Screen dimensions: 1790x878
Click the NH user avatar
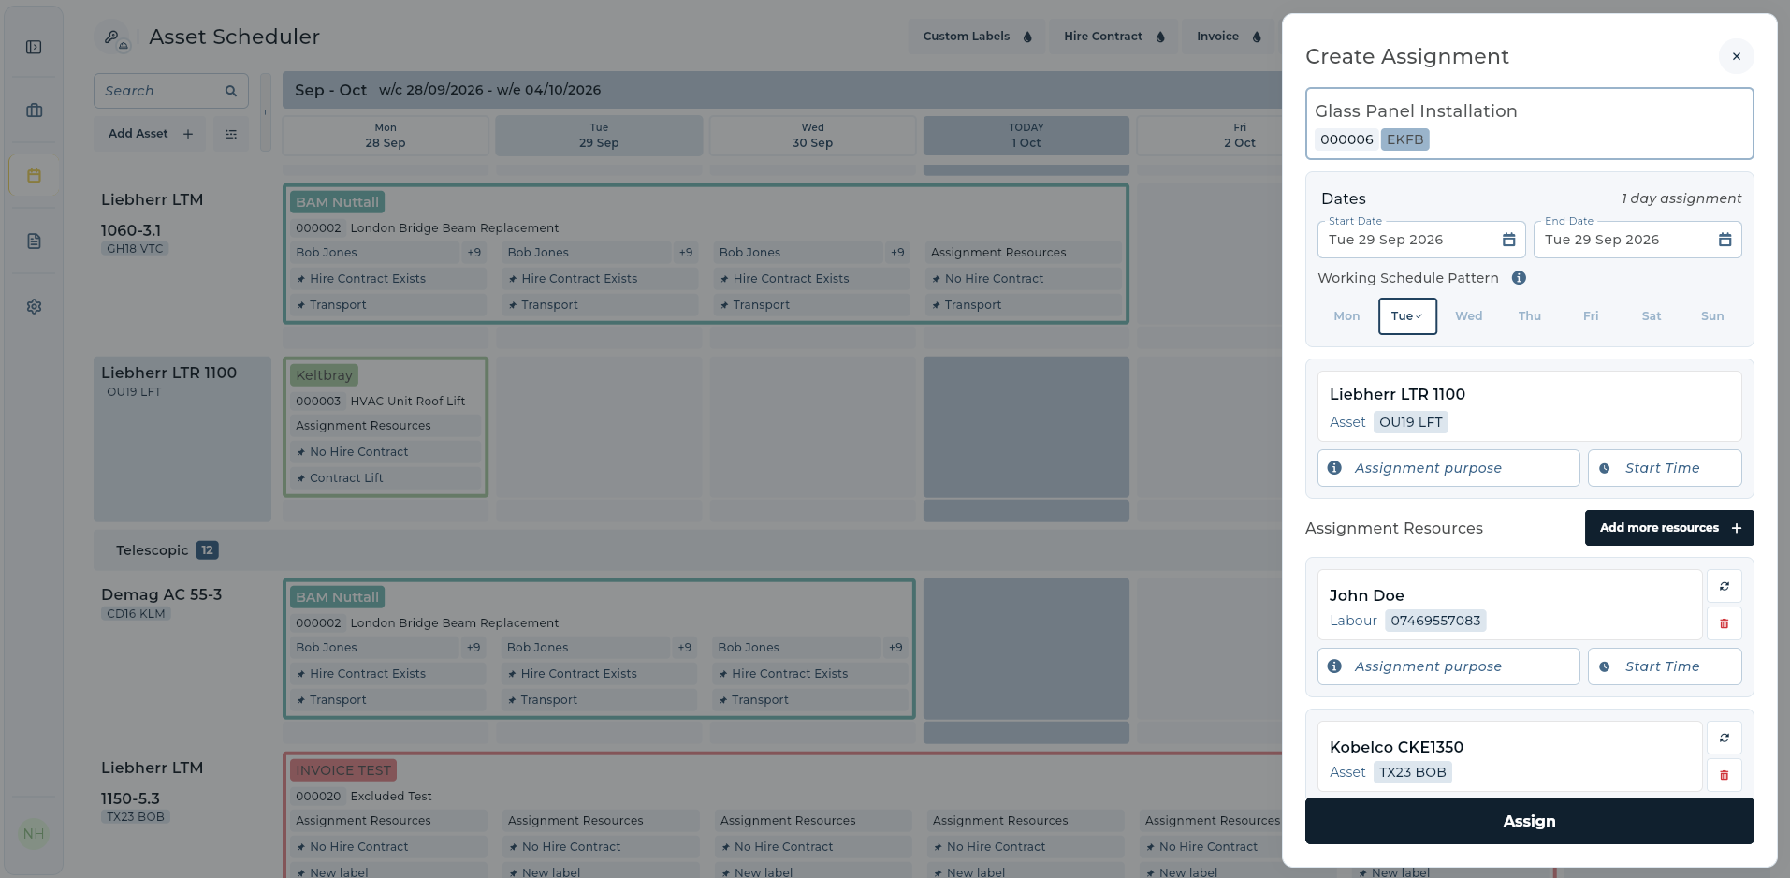coord(34,834)
